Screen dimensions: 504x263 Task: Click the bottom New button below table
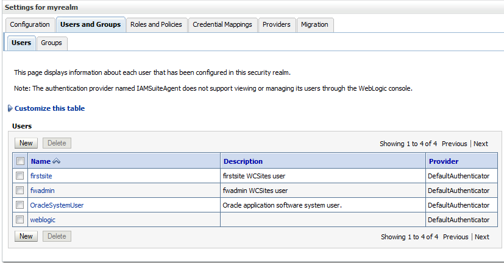(x=26, y=236)
